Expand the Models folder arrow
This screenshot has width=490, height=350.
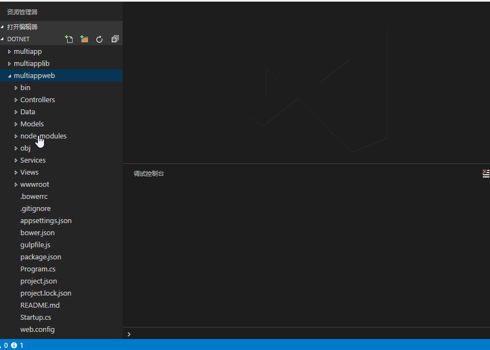(16, 124)
